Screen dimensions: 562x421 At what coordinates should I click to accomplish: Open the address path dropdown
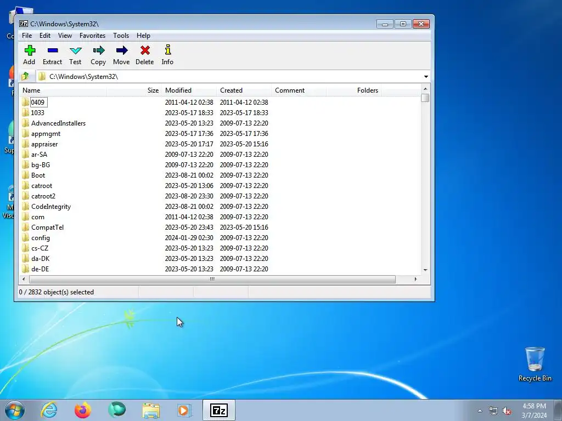(426, 77)
